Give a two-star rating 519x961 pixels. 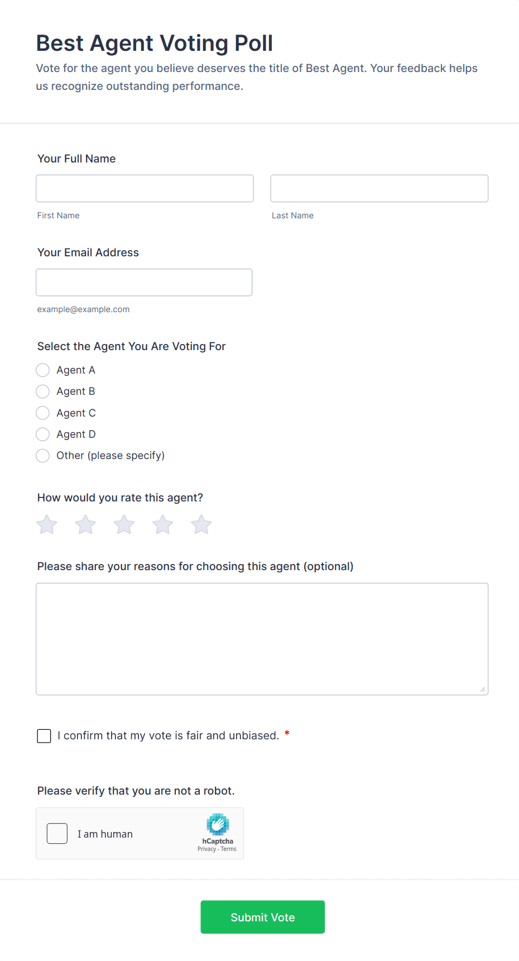tap(85, 524)
